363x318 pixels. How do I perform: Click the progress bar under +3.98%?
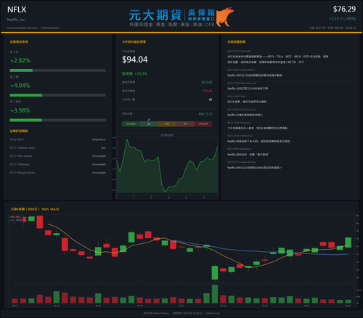[x=58, y=121]
